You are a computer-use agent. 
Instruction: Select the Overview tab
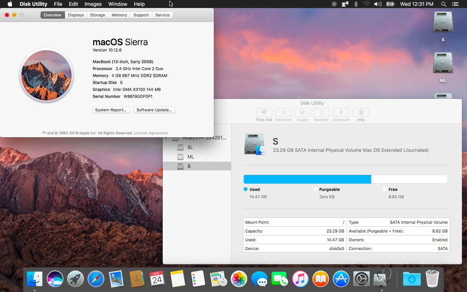pyautogui.click(x=53, y=15)
